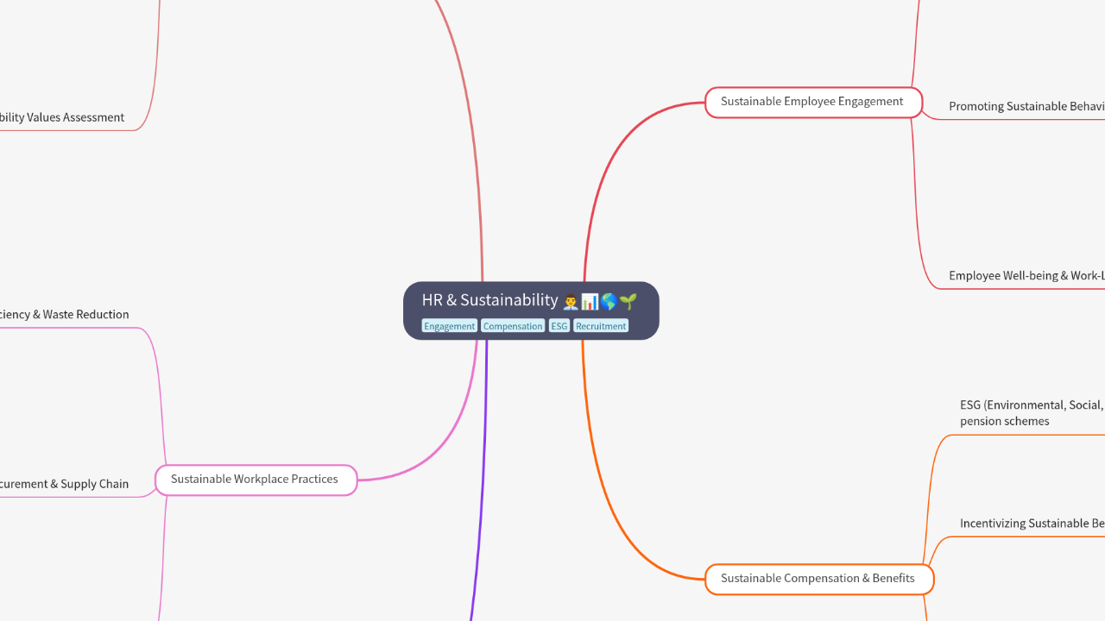Select the HR & Sustainability central node
The width and height of the screenshot is (1105, 621).
click(531, 310)
